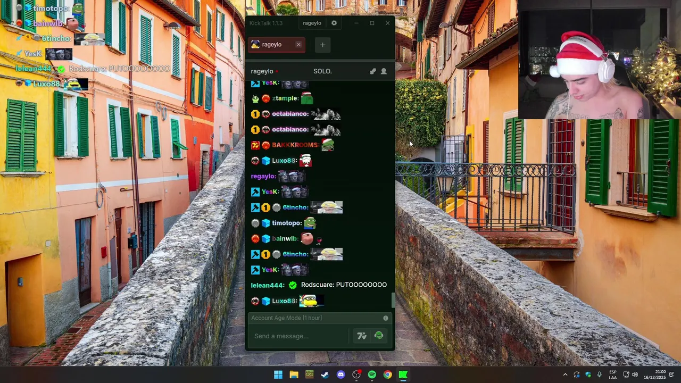This screenshot has width=681, height=383.
Task: Close the rageylo chatroom tab
Action: 298,45
